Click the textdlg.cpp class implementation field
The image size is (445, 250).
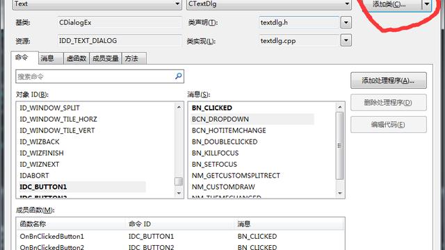click(x=299, y=41)
